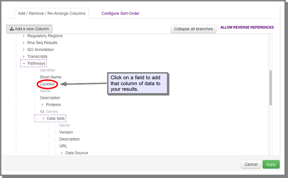This screenshot has height=178, width=288.
Task: Click the Collapse all branches button
Action: [193, 29]
